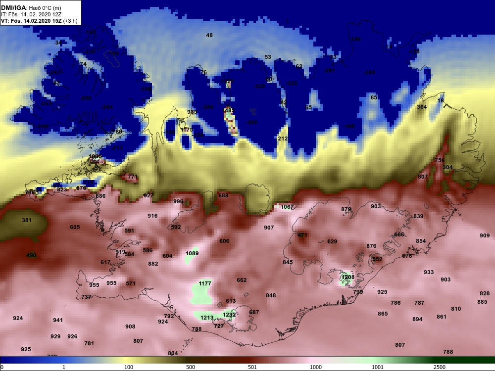Click the map value 756

(440, 161)
